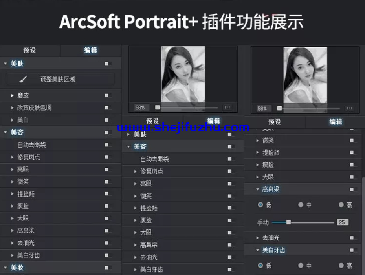
Task: Click the zoom slider in right preview
Action: pos(309,108)
